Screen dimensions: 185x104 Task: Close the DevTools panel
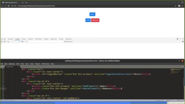coord(183,39)
